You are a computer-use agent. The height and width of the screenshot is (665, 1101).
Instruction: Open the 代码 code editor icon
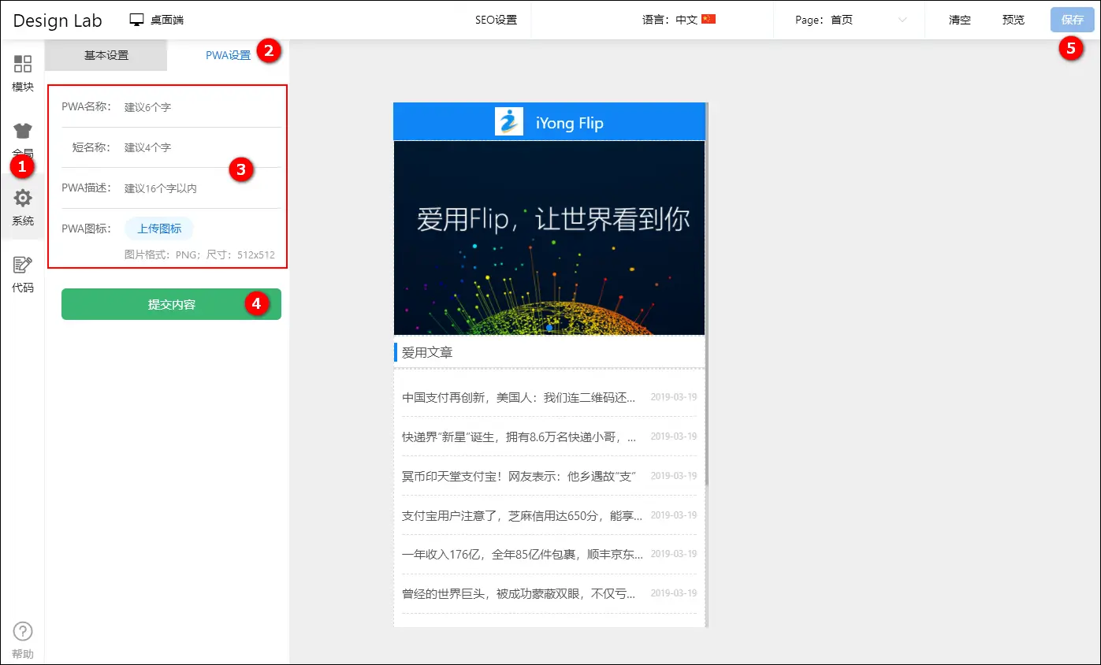pyautogui.click(x=23, y=266)
